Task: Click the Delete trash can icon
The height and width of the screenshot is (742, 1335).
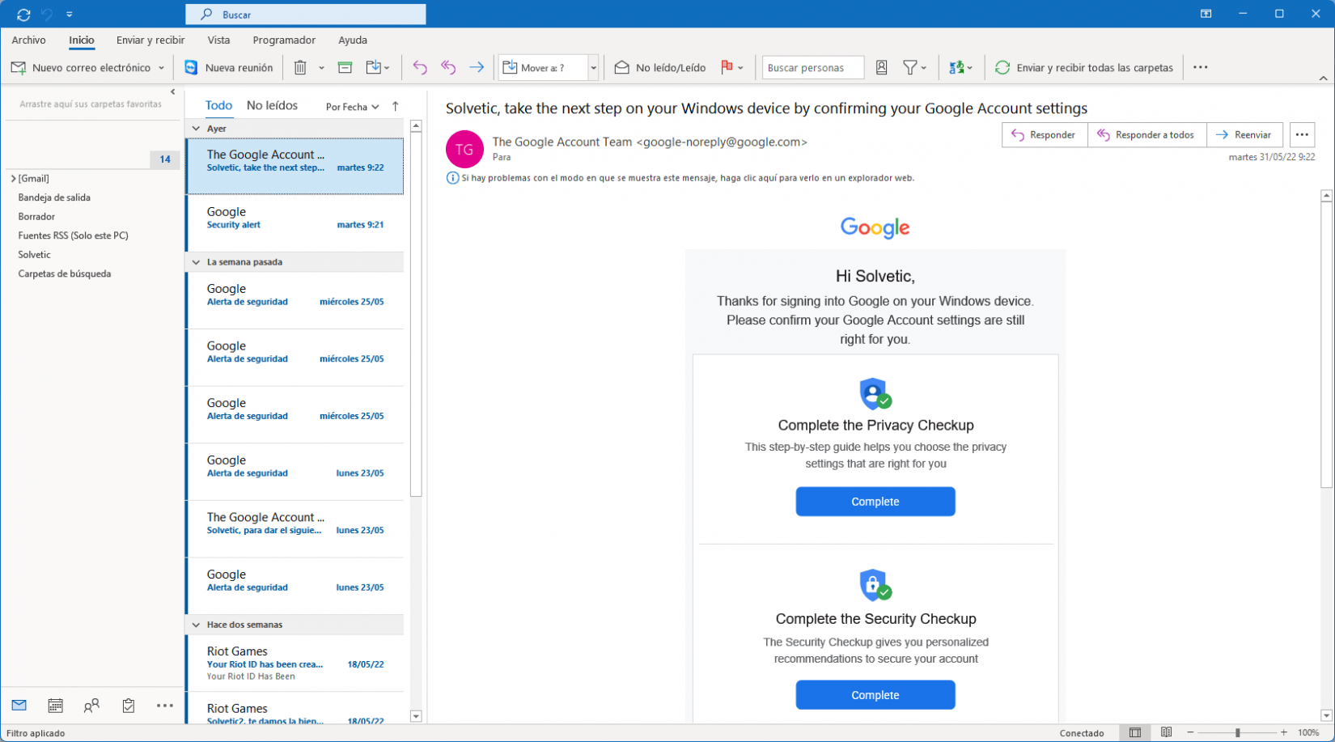Action: 300,68
